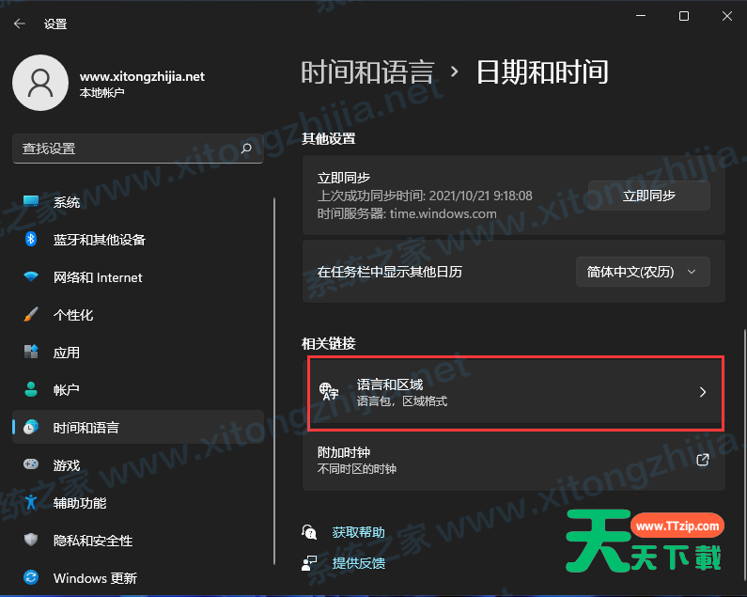Viewport: 747px width, 597px height.
Task: Open the 系统 settings category
Action: tap(138, 202)
